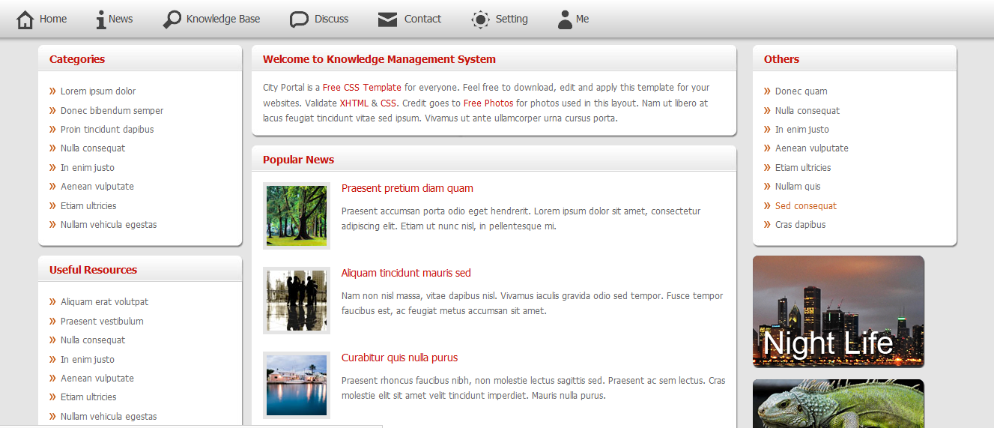The height and width of the screenshot is (428, 994).
Task: Open Praesent vestibulum resource
Action: pyautogui.click(x=102, y=322)
